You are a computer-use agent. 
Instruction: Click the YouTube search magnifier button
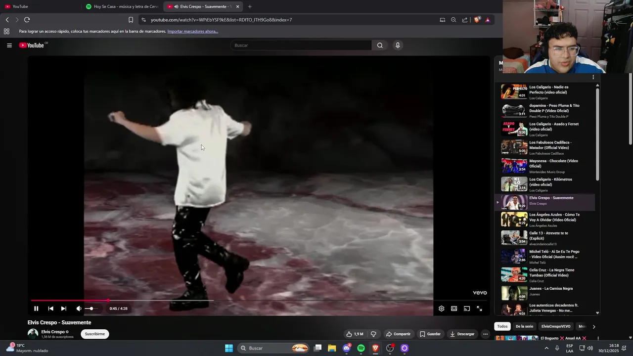point(380,45)
